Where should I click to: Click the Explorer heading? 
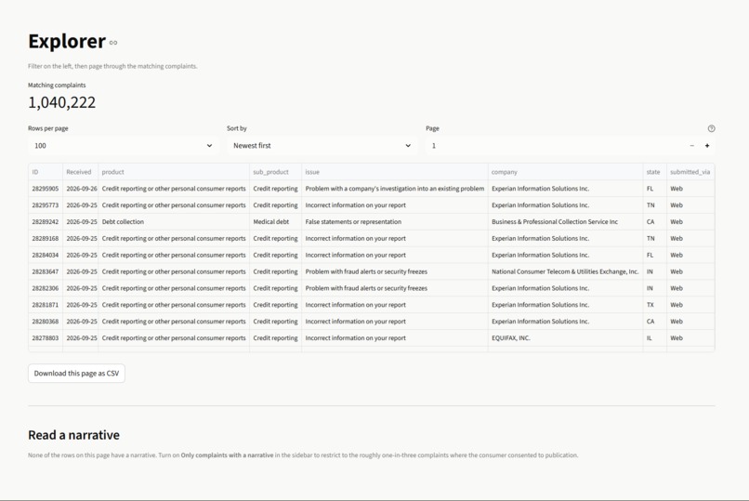[x=67, y=42]
